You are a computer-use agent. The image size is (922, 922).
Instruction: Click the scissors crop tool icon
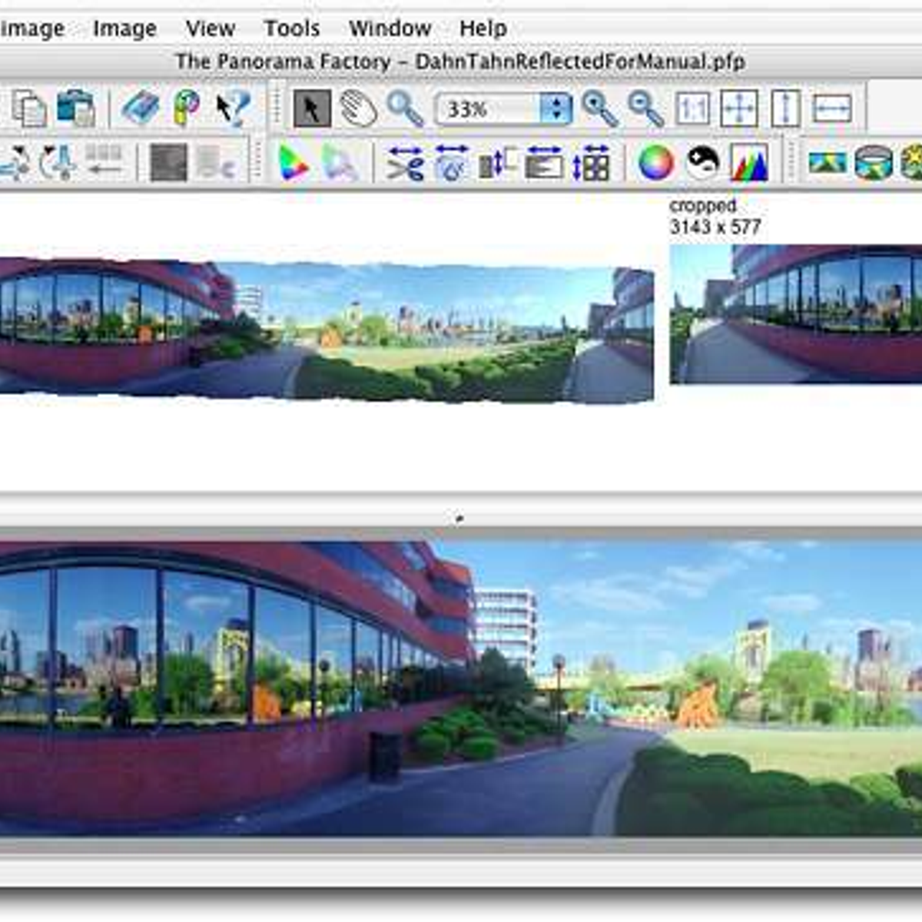[405, 163]
